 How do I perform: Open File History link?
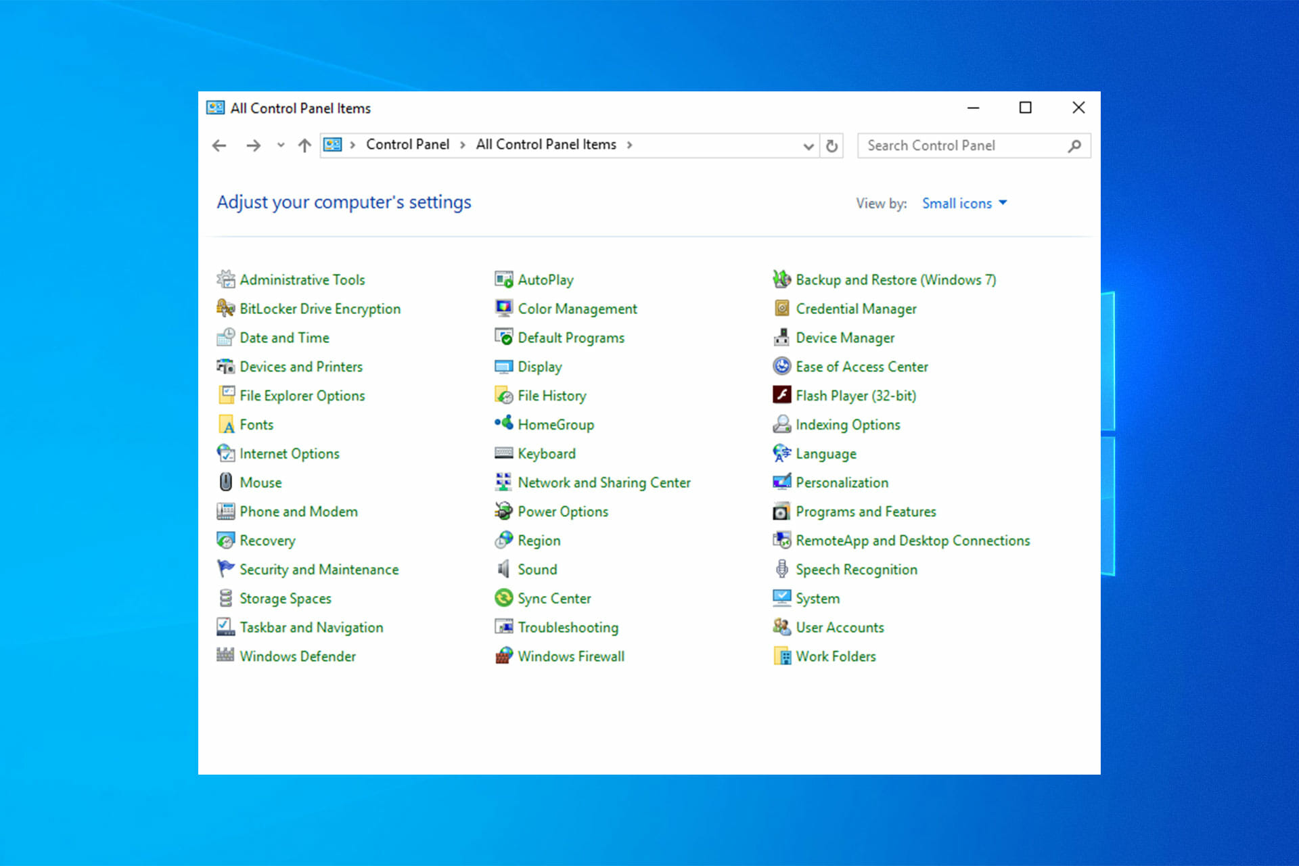pyautogui.click(x=552, y=396)
